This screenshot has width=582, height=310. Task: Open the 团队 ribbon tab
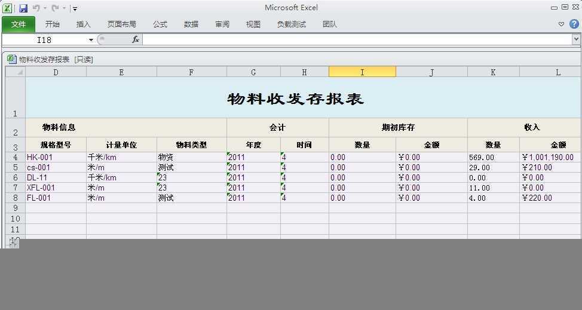[x=330, y=24]
